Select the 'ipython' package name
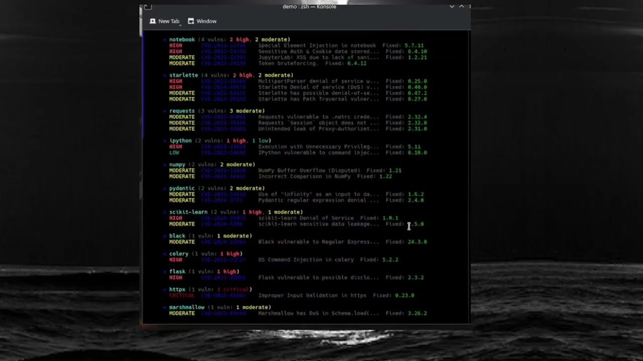Viewport: 643px width, 361px height. tap(180, 141)
